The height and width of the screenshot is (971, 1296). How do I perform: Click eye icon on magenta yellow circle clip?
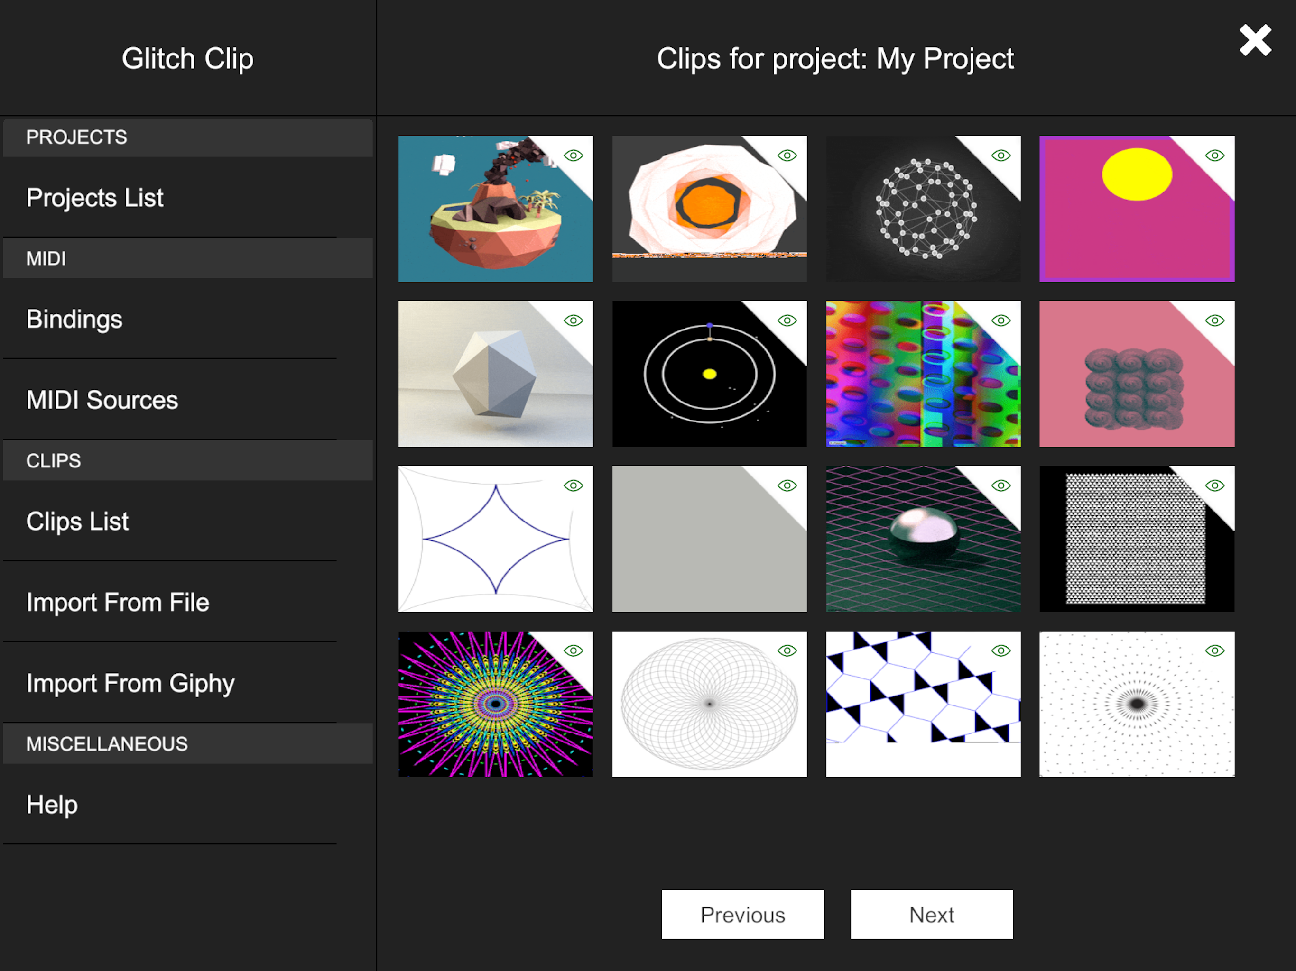(x=1214, y=155)
